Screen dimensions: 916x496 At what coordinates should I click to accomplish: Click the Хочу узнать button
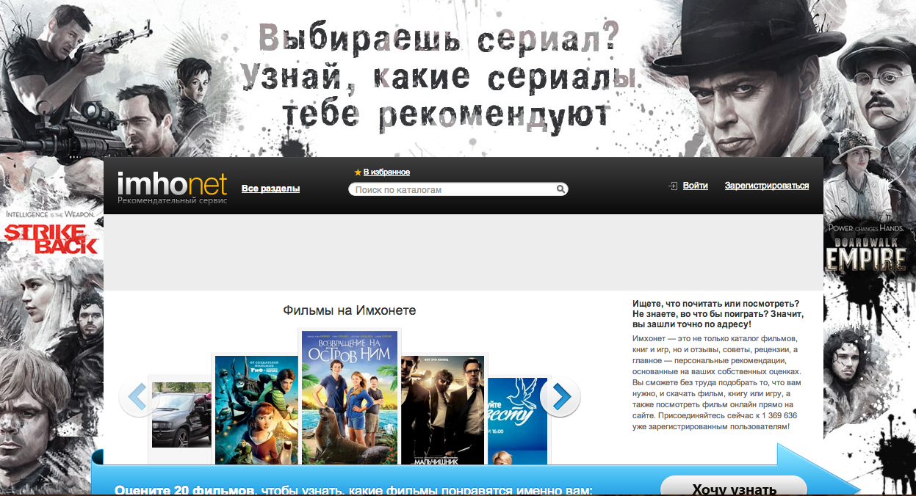[x=734, y=486]
